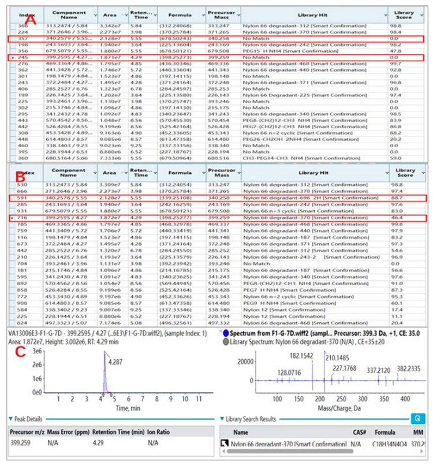Click the Mass Error (ppm) header in Peak Details
This screenshot has height=466, width=433.
tap(68, 432)
